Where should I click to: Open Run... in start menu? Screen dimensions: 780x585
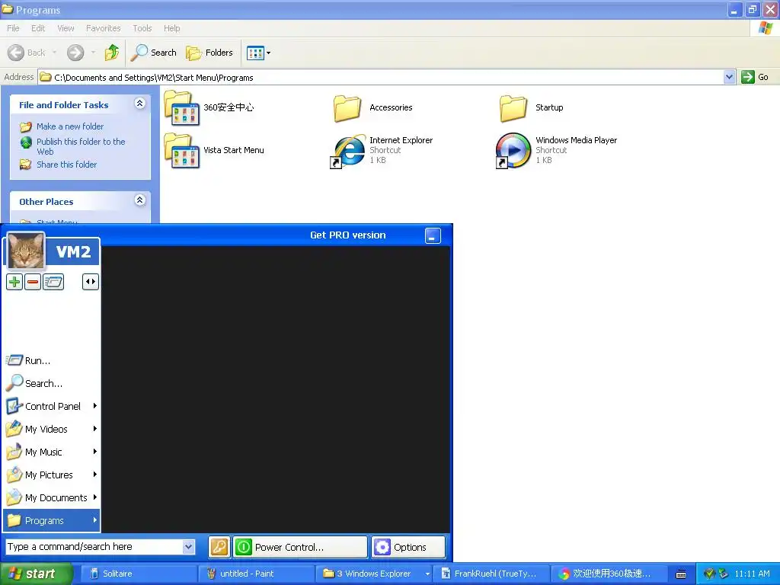[x=52, y=360]
